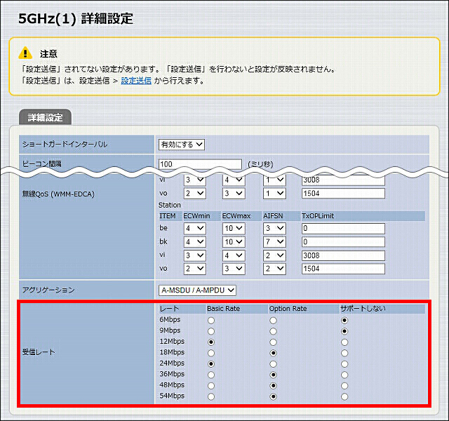Open Station vo ECWmax dropdown

tap(234, 269)
